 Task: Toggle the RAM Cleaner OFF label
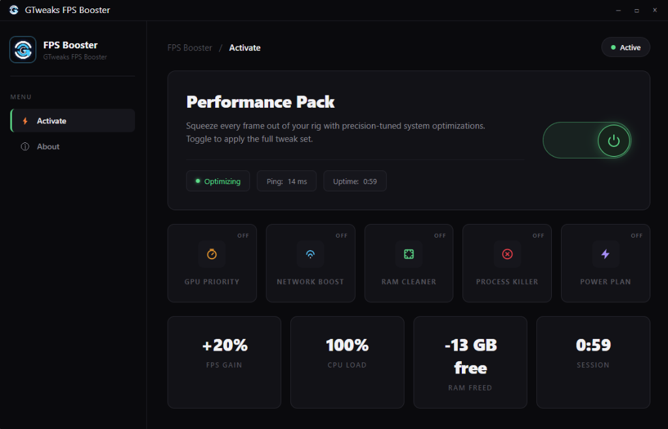(440, 236)
